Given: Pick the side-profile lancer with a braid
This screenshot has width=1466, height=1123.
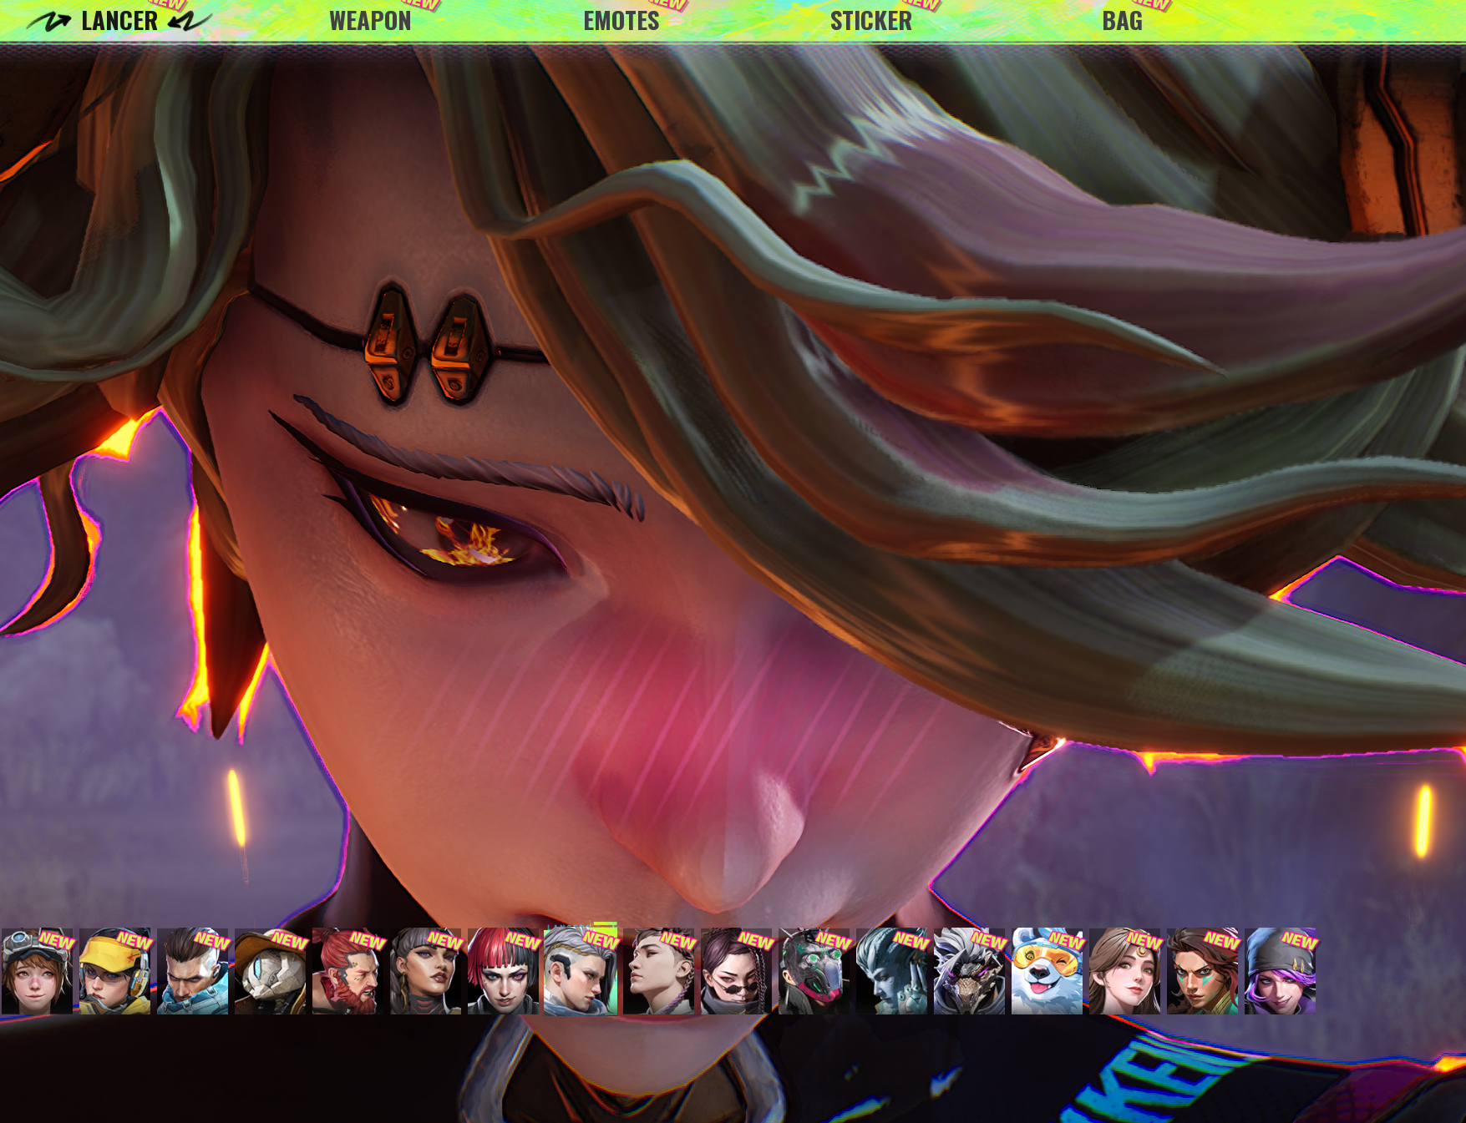Looking at the screenshot, I should 658,971.
